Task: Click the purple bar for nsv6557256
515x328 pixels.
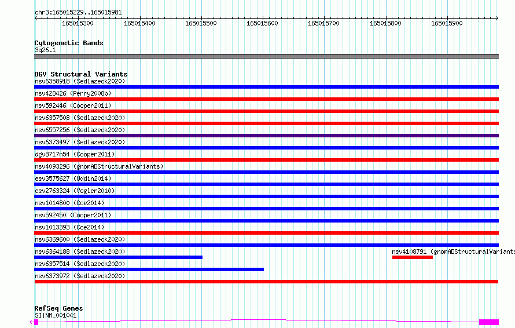Action: tap(266, 136)
